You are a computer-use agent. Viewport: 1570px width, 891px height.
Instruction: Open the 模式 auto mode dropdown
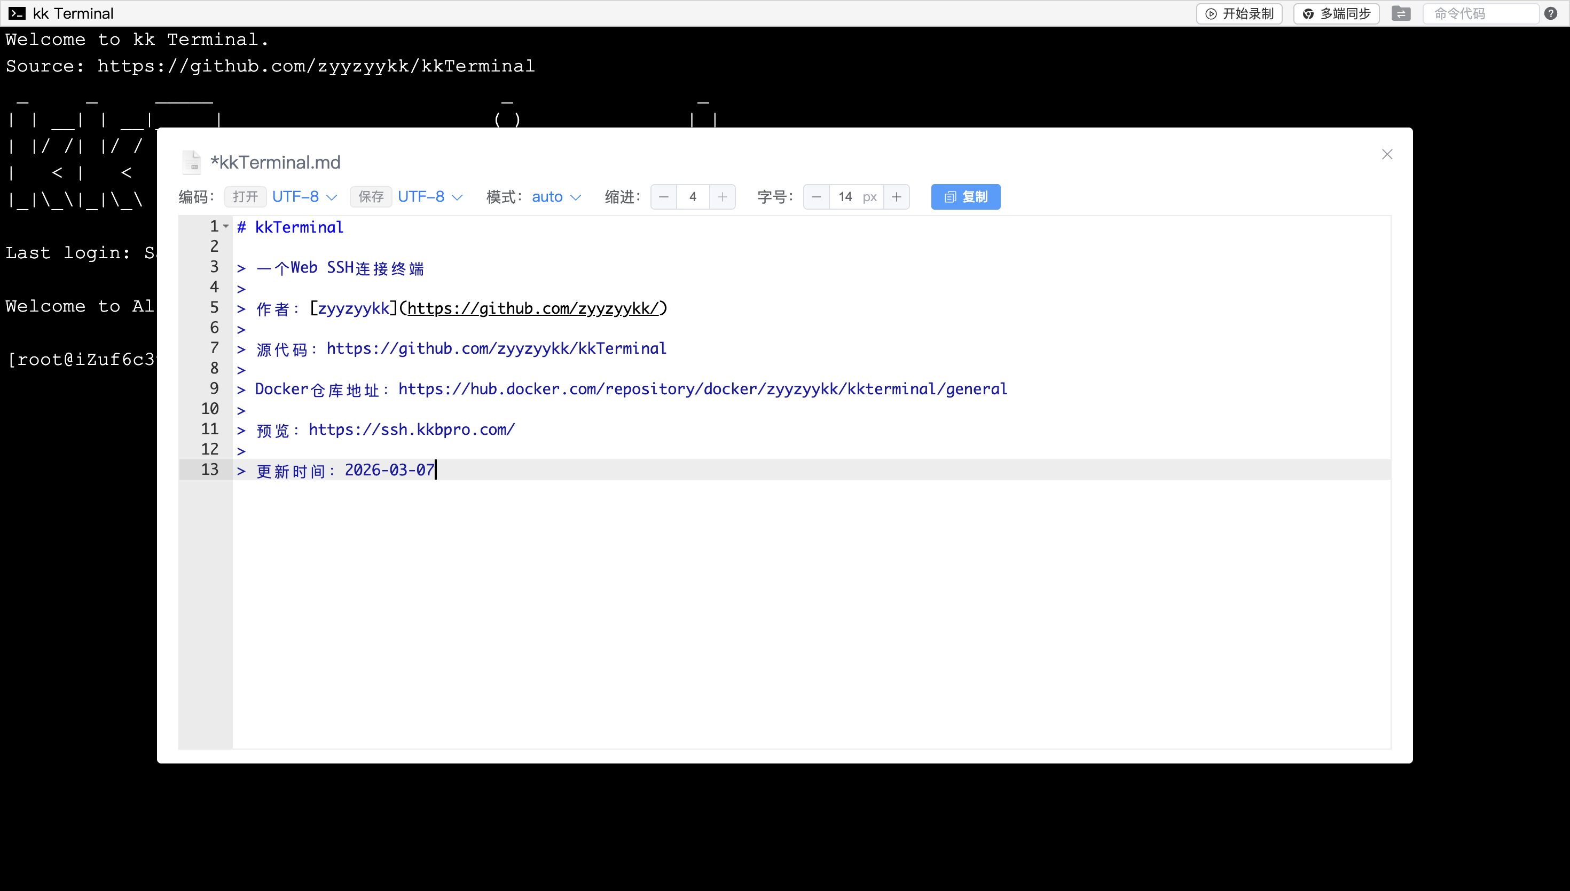click(556, 196)
